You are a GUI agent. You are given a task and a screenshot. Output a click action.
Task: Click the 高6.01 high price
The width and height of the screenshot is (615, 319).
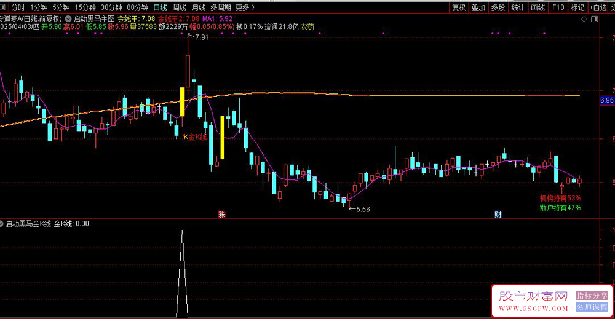pos(73,26)
